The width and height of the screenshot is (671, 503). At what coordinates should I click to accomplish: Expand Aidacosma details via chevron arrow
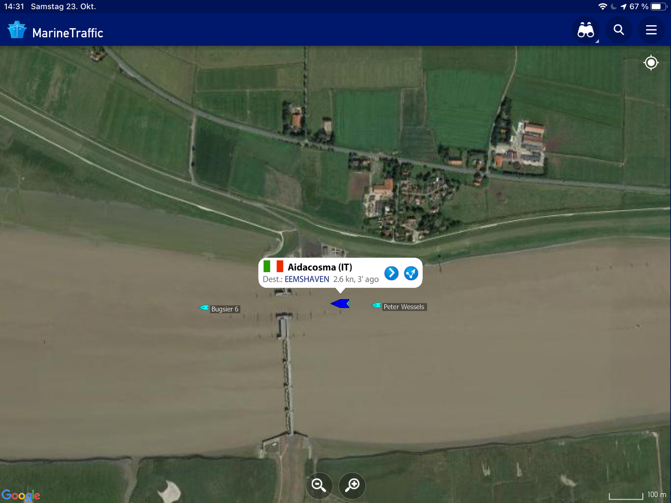point(391,273)
